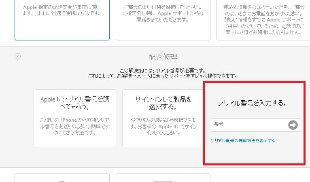Select the ご都合のよい日時 callback scheduling card
Viewport: 310px width, 182px height.
coord(163,20)
